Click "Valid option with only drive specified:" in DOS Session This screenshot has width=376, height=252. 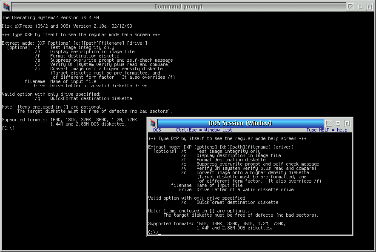198,198
